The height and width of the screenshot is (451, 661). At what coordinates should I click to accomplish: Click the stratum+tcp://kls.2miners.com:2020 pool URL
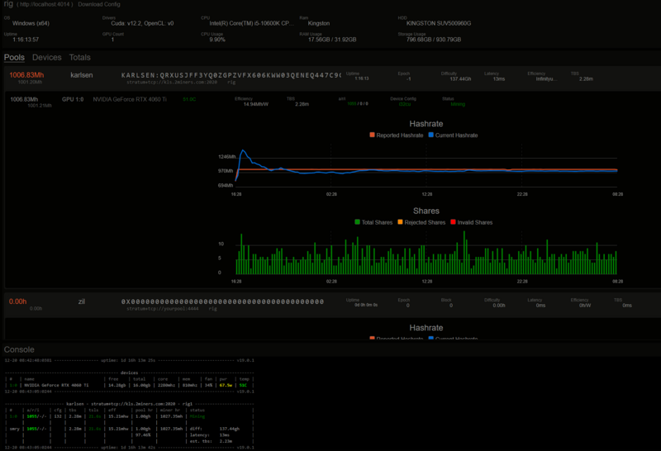click(172, 83)
